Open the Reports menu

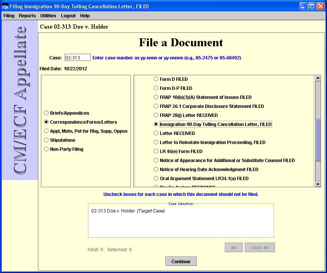point(27,16)
